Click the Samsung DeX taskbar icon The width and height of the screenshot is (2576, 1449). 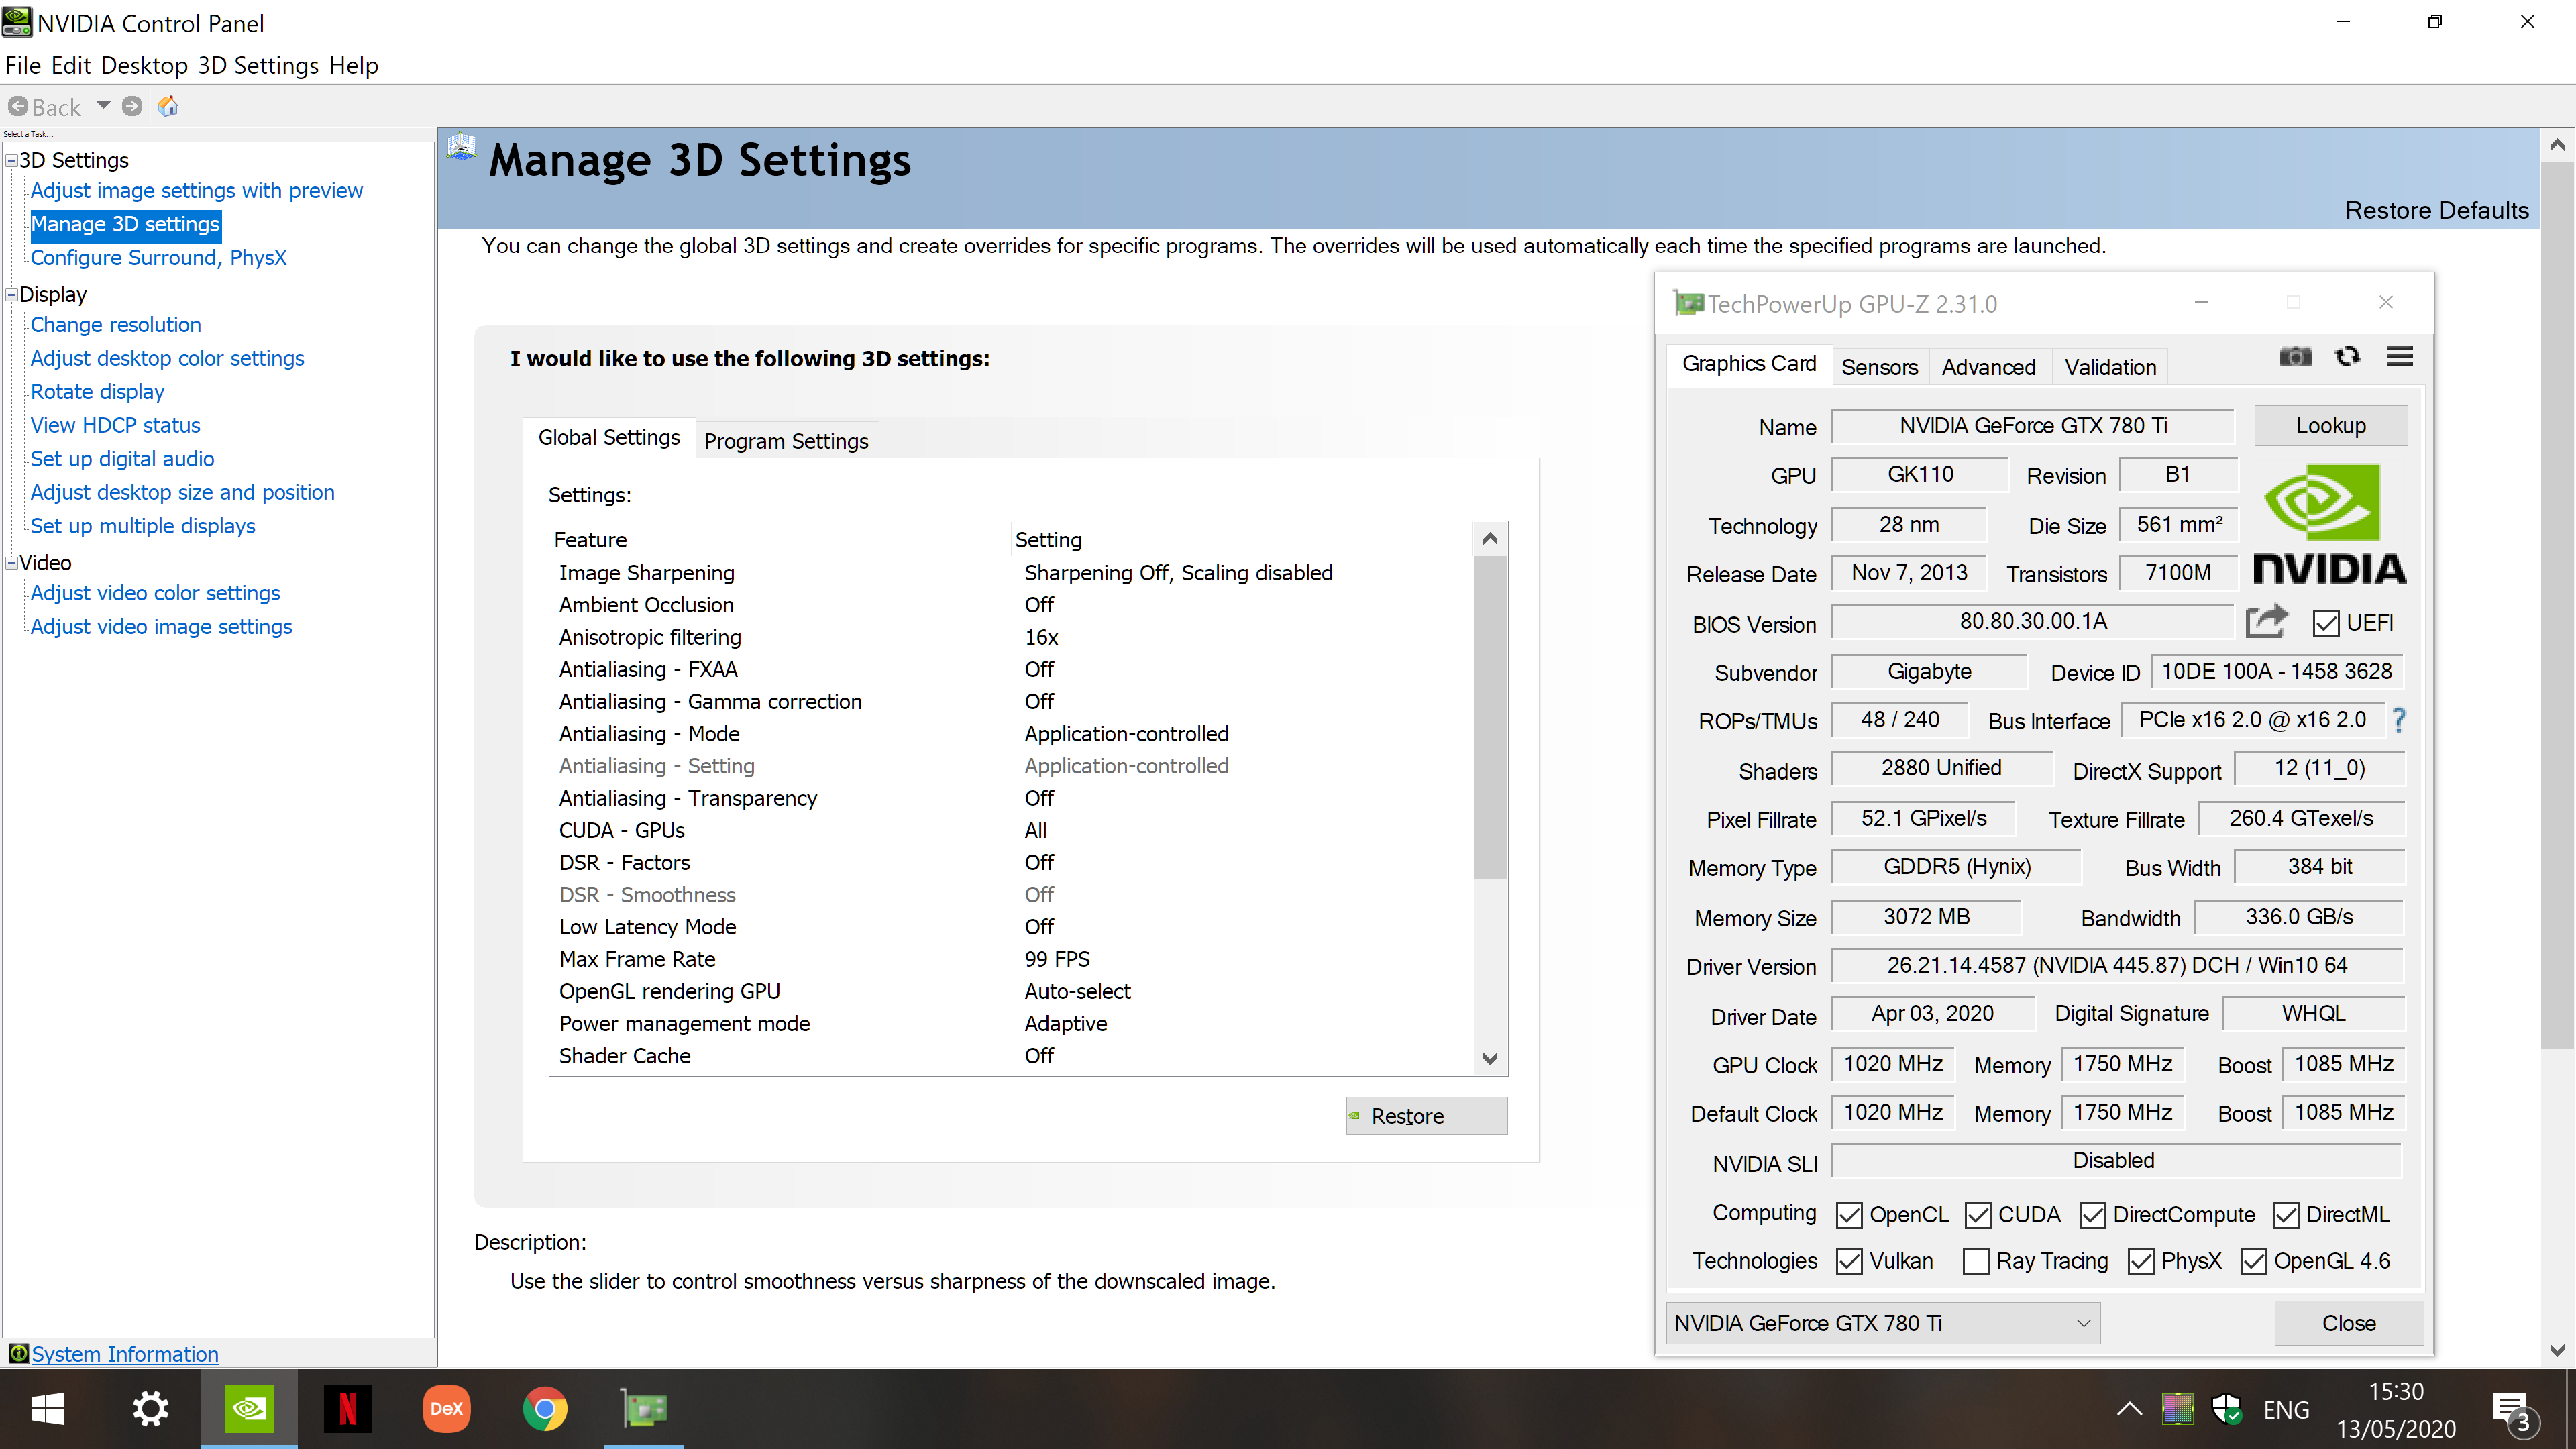pyautogui.click(x=446, y=1409)
